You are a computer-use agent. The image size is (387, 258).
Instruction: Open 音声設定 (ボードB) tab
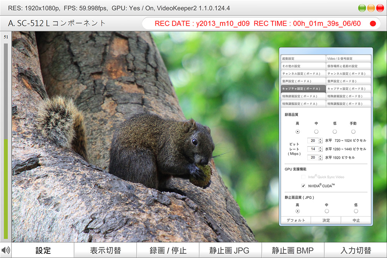pyautogui.click(x=348, y=81)
